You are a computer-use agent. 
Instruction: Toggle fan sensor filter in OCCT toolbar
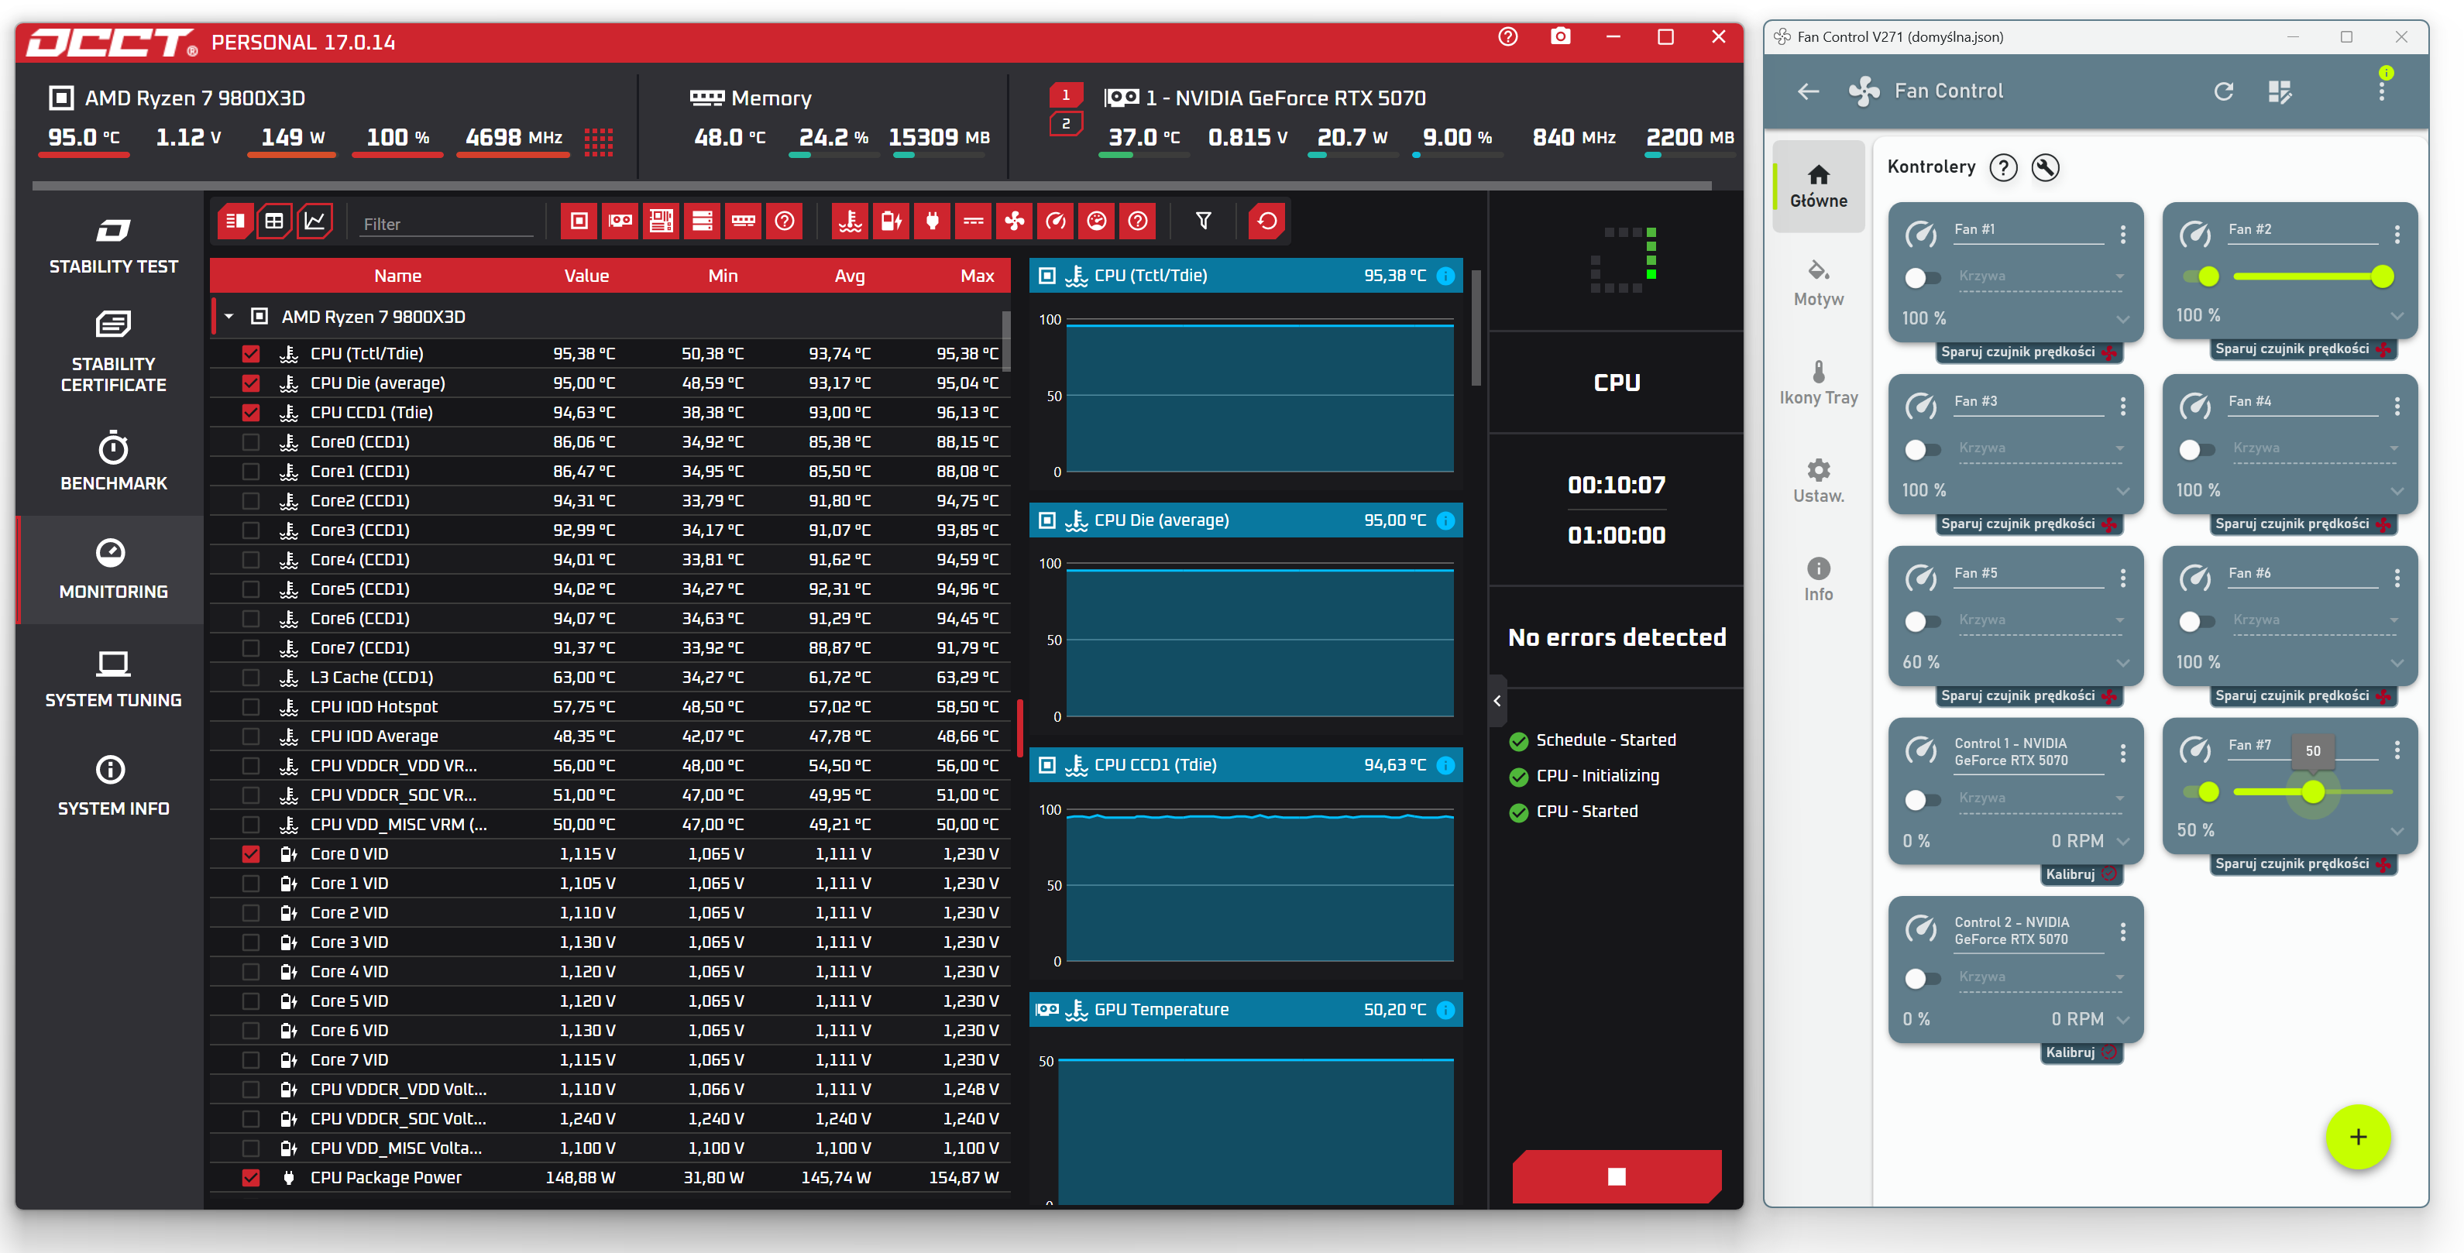[x=1014, y=222]
